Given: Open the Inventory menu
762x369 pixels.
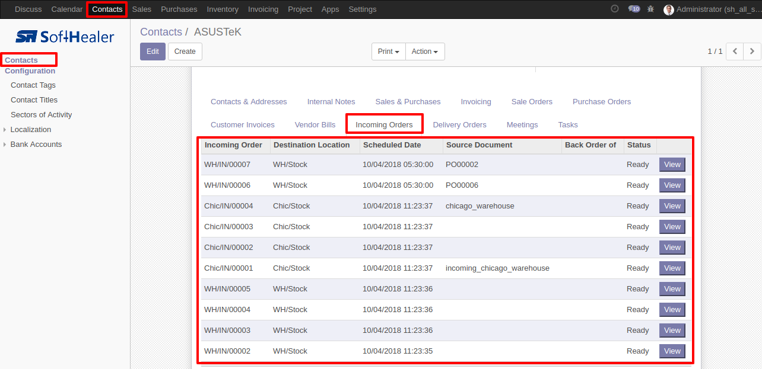Looking at the screenshot, I should [223, 9].
